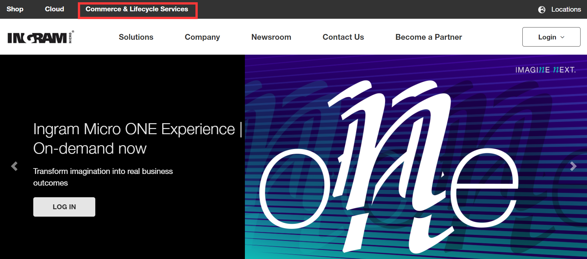The image size is (587, 259).
Task: Click the Ingram Micro logo
Action: pos(41,37)
